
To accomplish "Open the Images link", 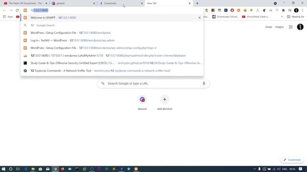I will tap(279, 27).
